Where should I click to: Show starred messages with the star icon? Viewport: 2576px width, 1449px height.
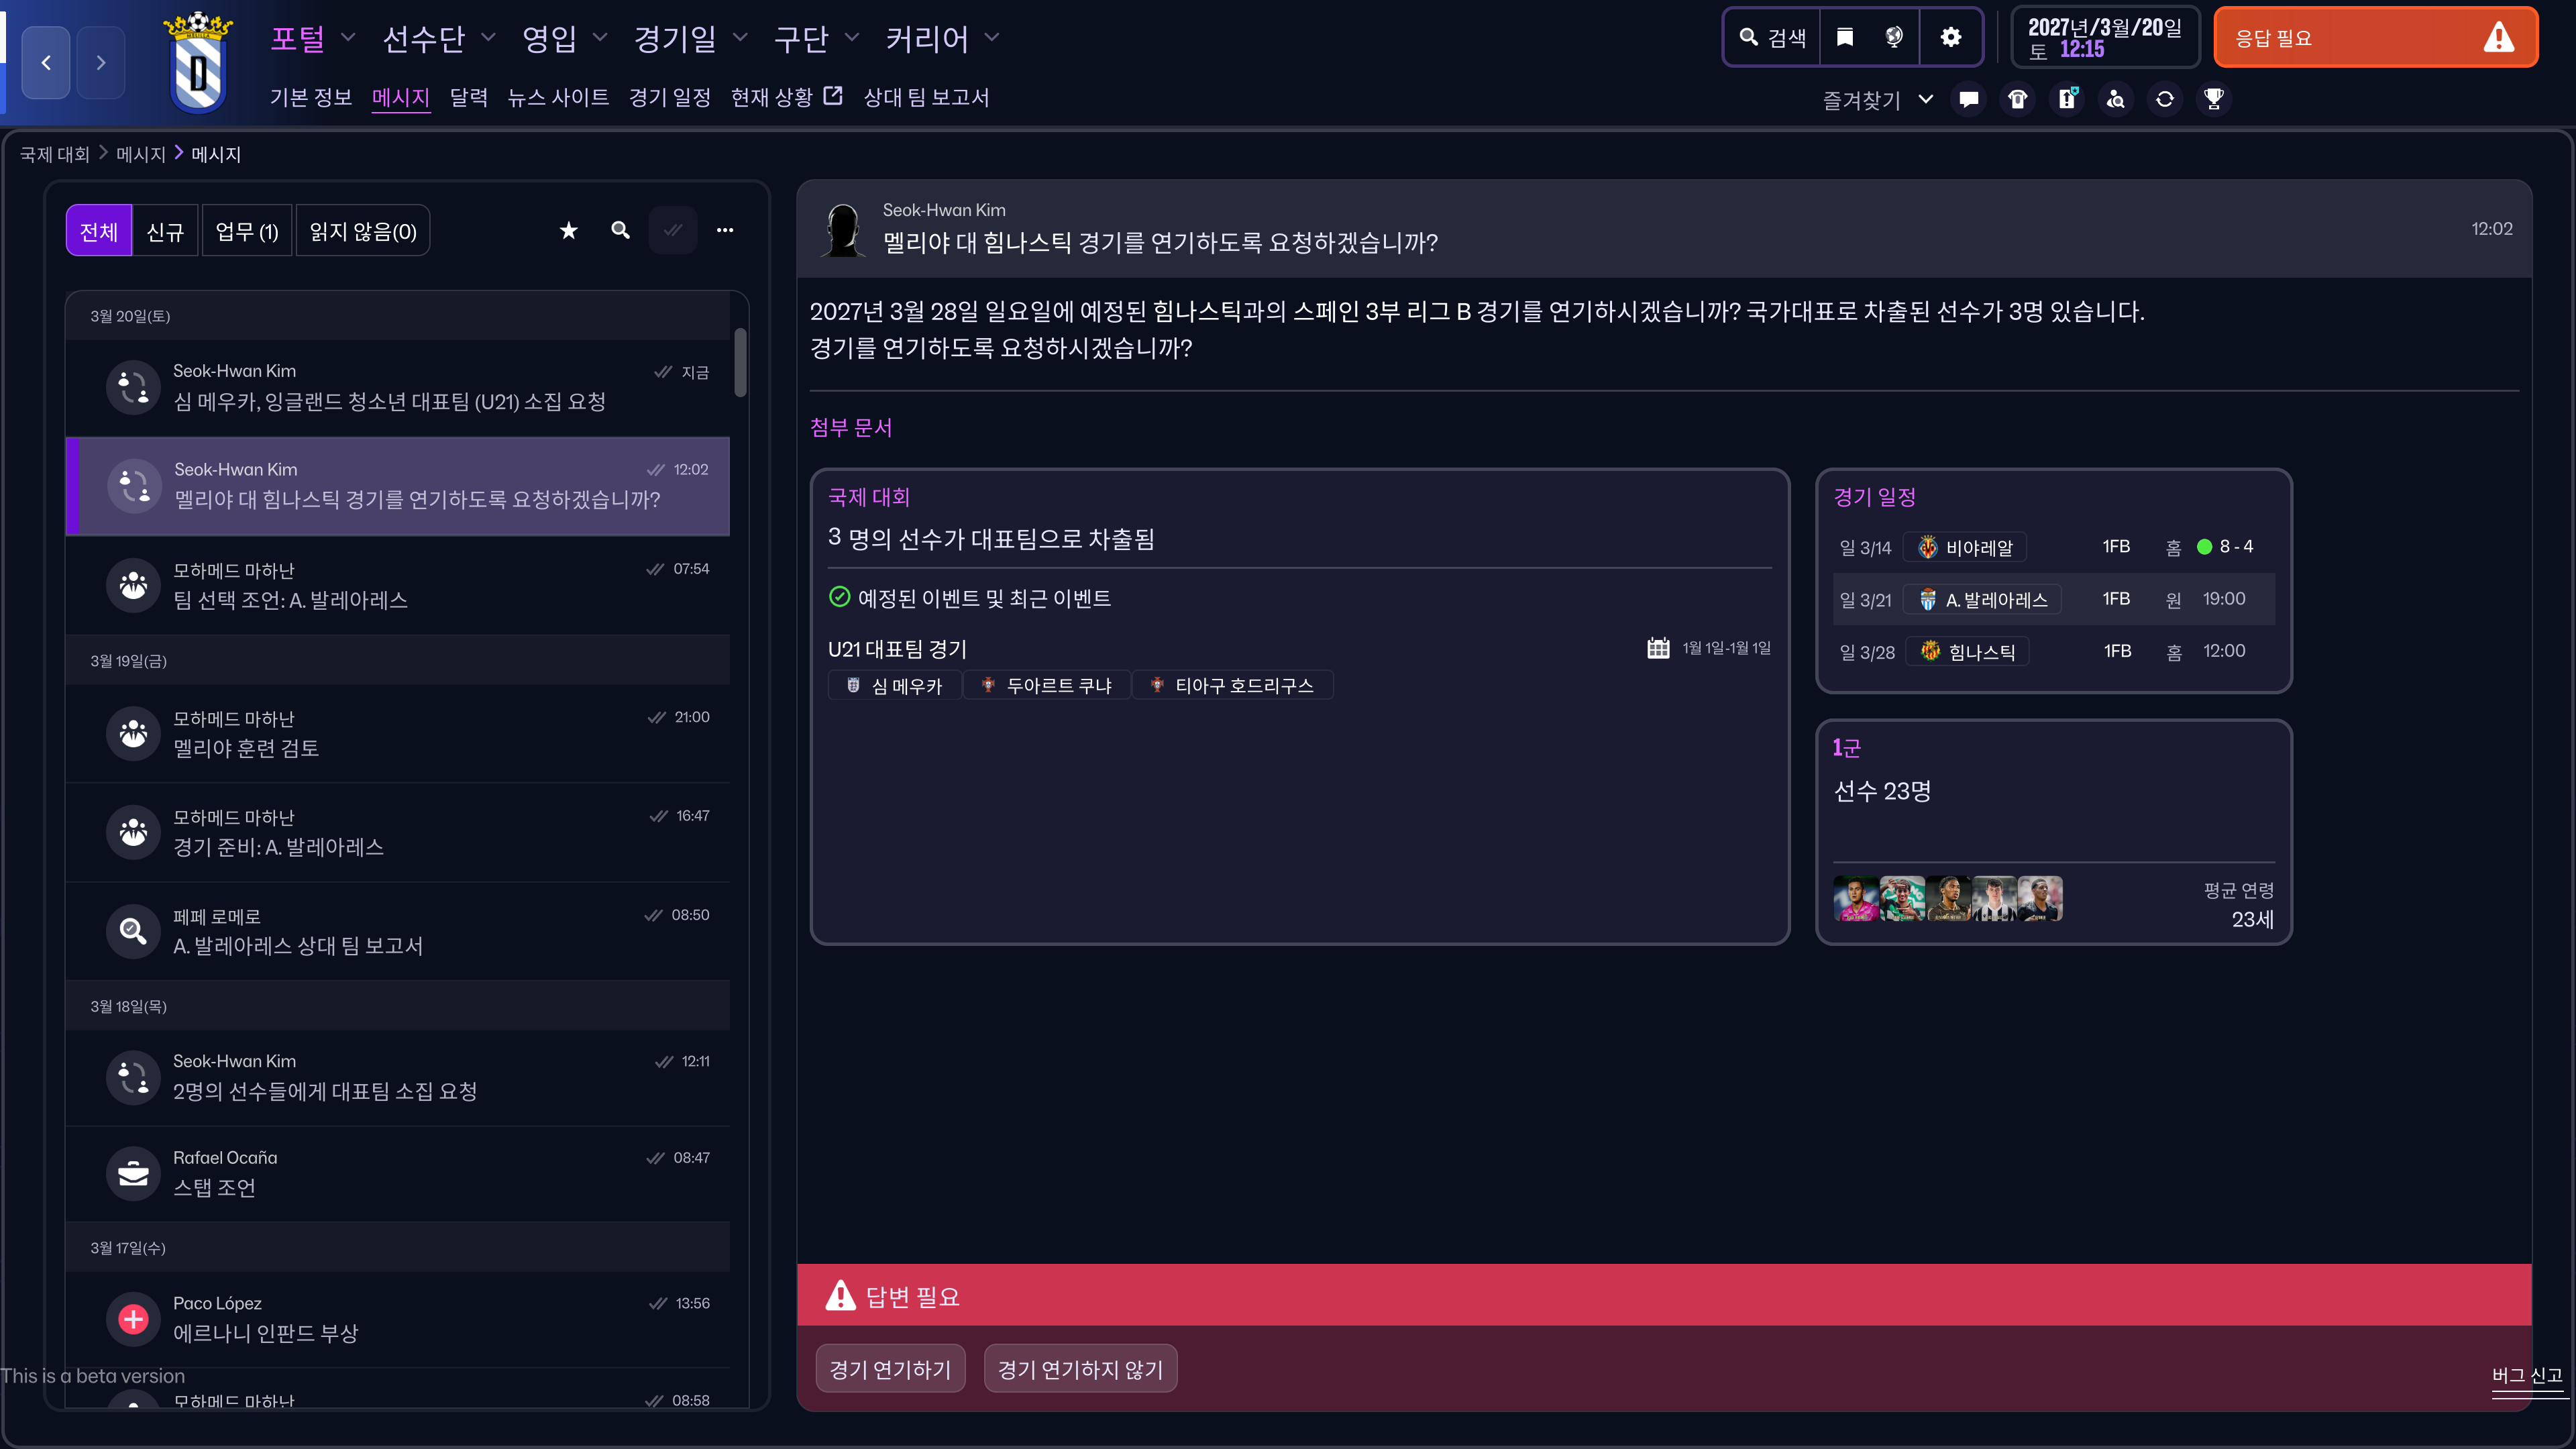pos(568,231)
